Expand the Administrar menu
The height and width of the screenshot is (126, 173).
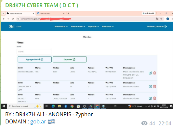click(61, 27)
